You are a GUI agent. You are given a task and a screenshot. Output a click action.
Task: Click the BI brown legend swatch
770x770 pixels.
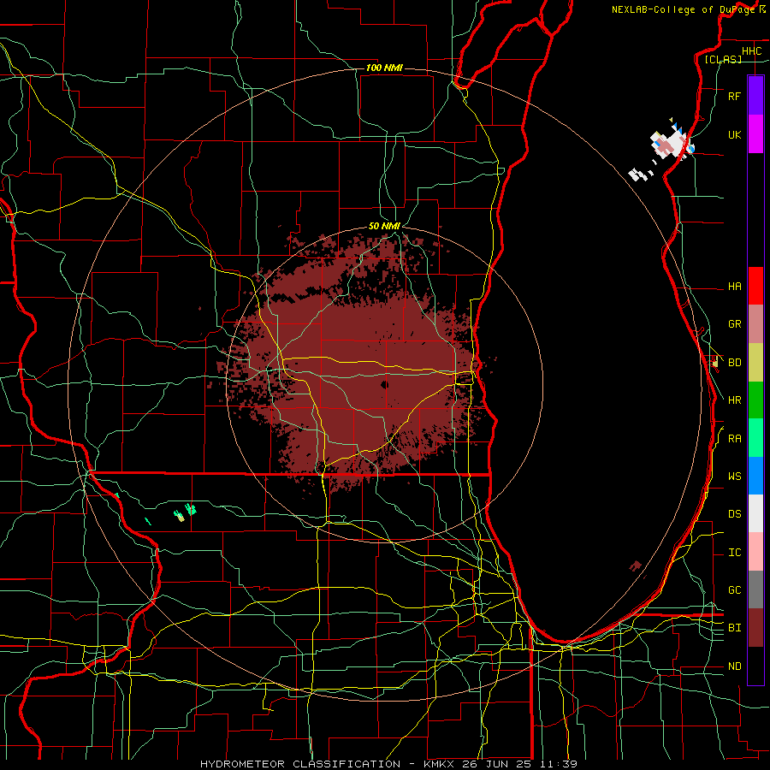coord(755,628)
